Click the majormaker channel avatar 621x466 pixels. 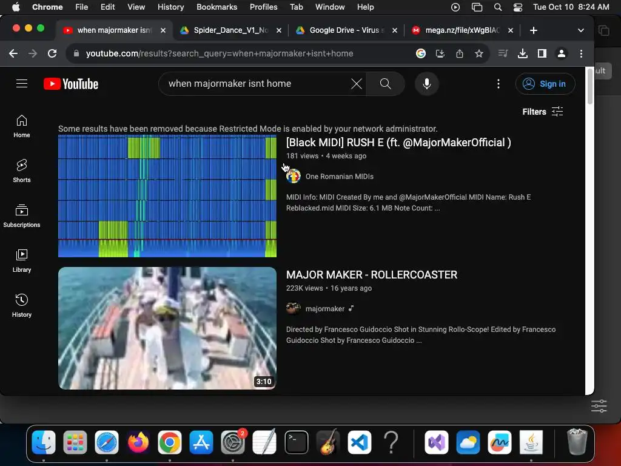(294, 308)
